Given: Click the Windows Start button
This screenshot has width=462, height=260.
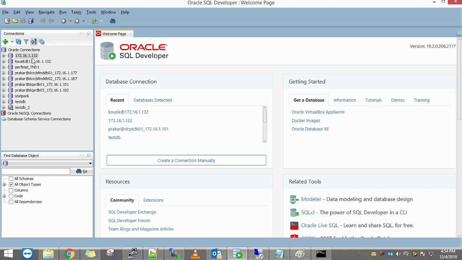Looking at the screenshot, I should point(8,254).
